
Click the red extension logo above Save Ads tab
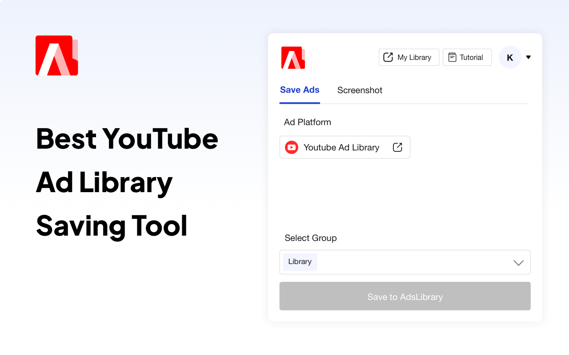coord(293,58)
